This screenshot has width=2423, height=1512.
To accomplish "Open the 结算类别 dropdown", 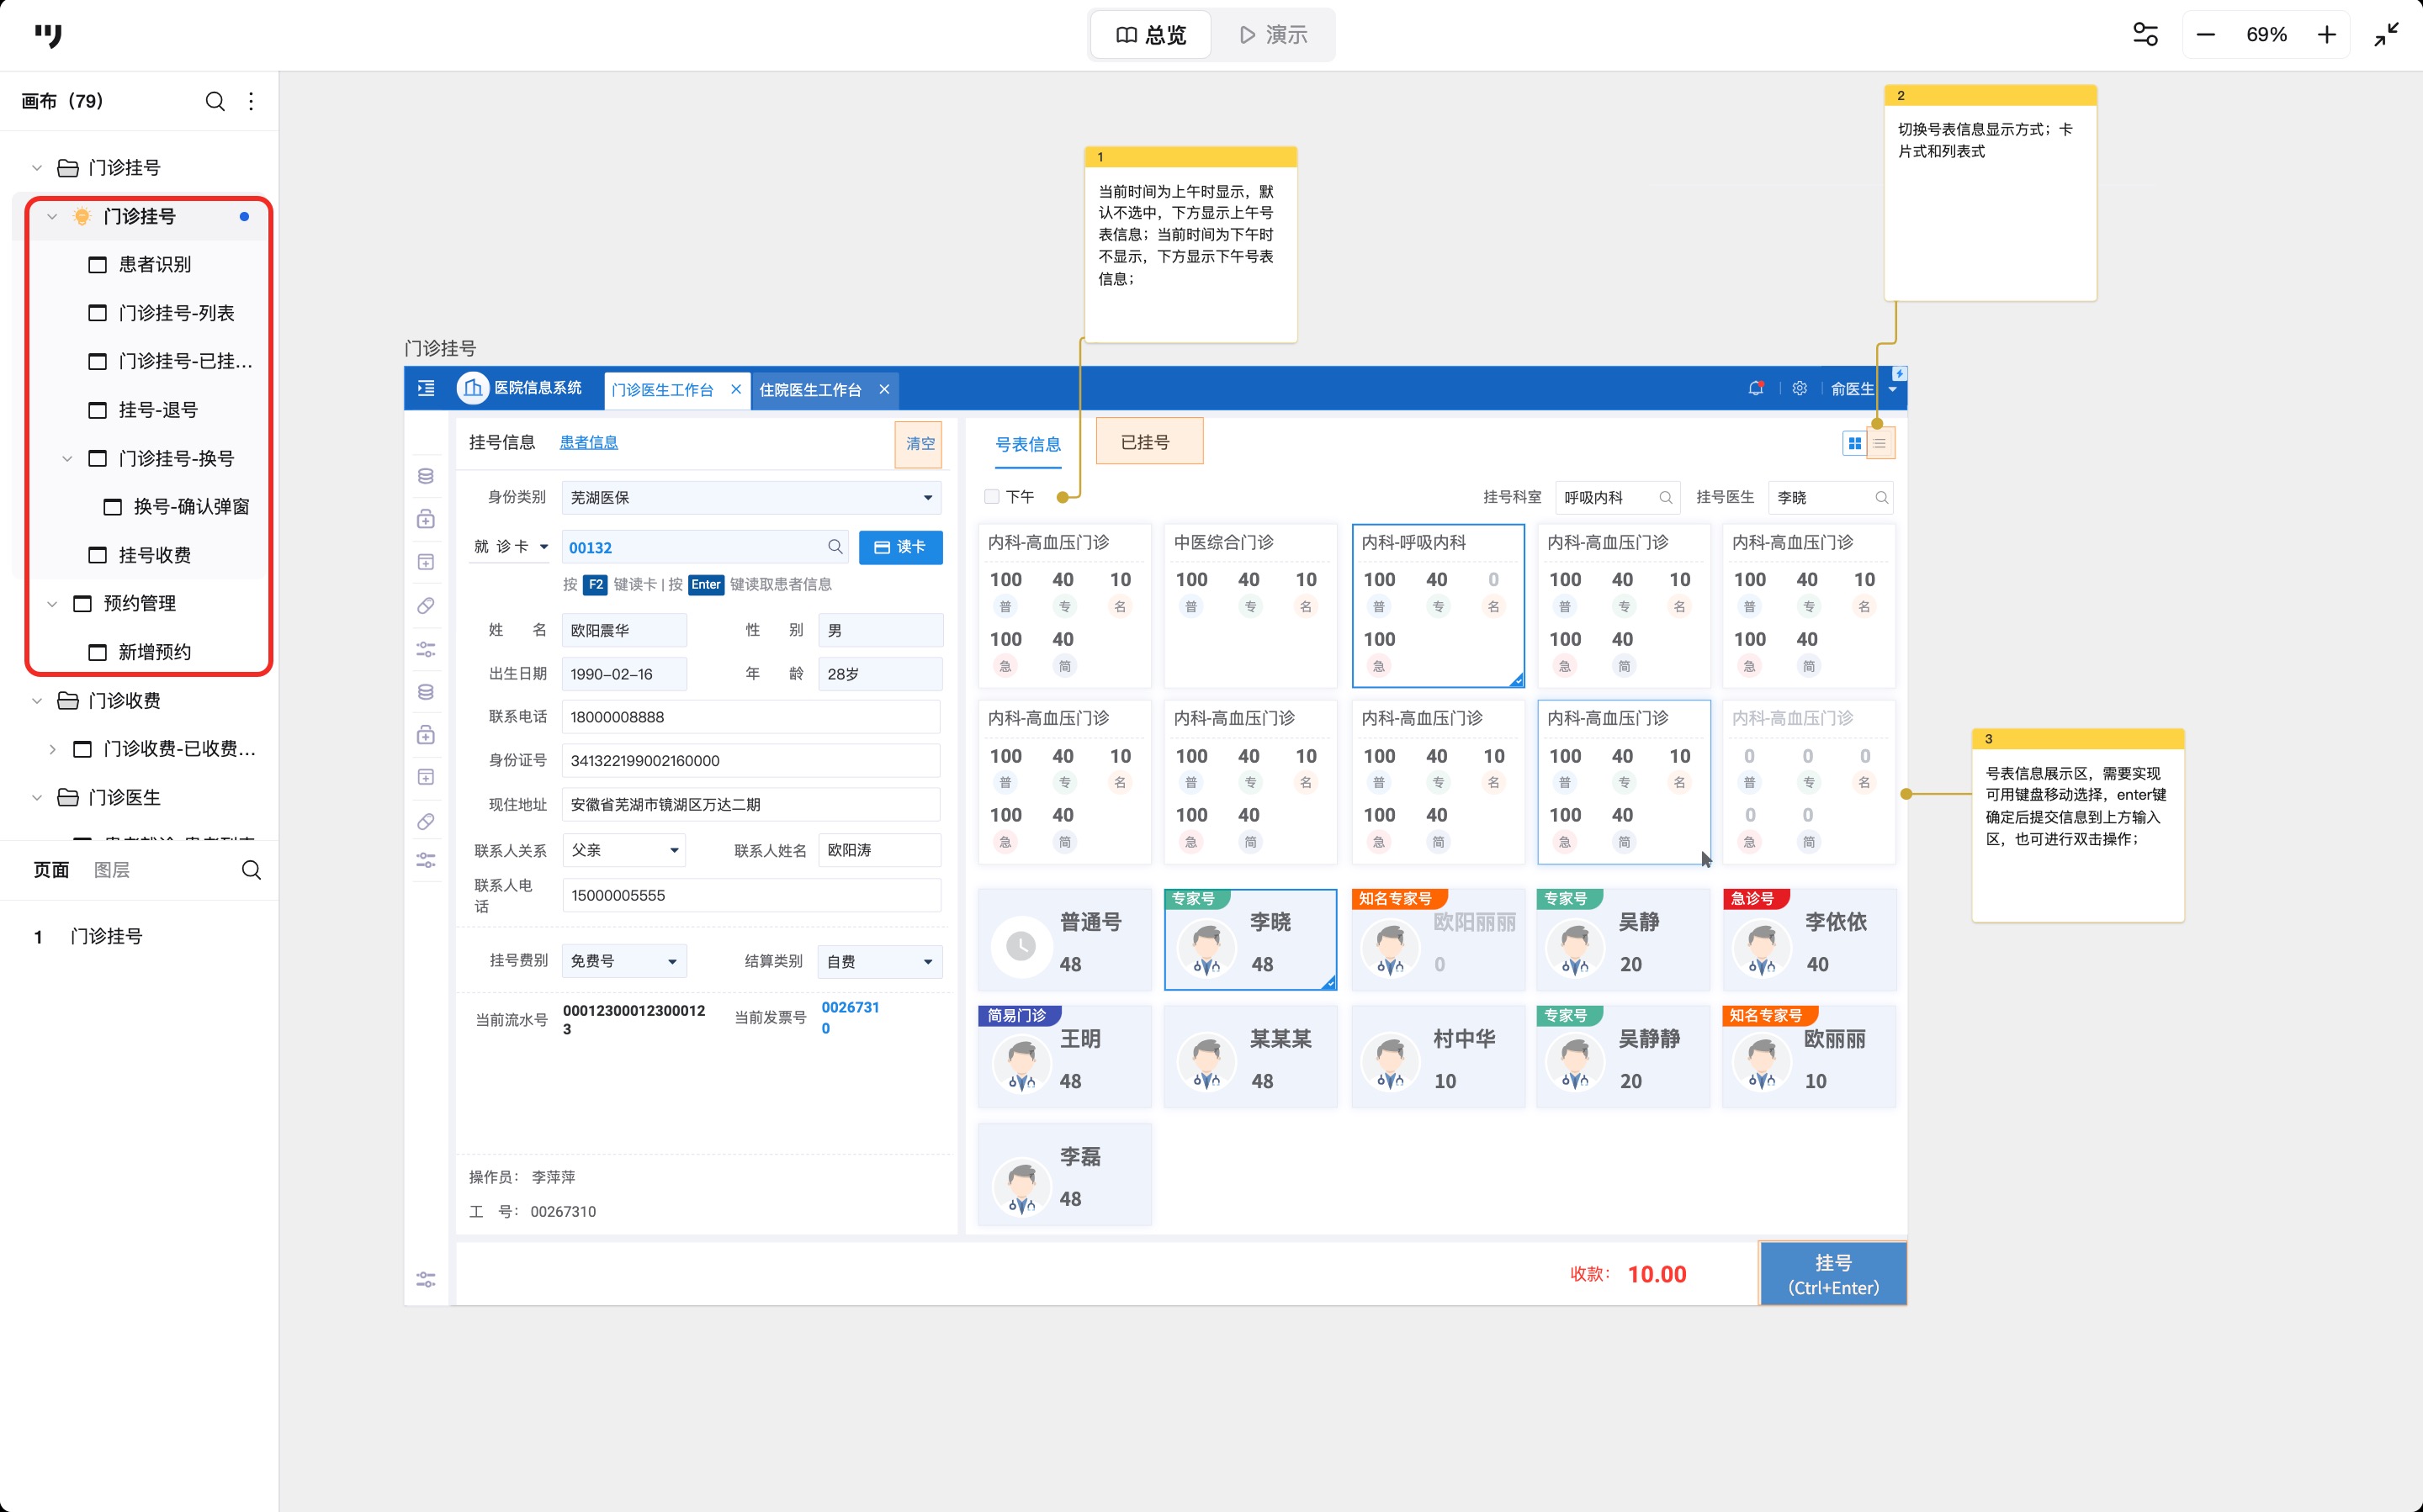I will point(878,961).
